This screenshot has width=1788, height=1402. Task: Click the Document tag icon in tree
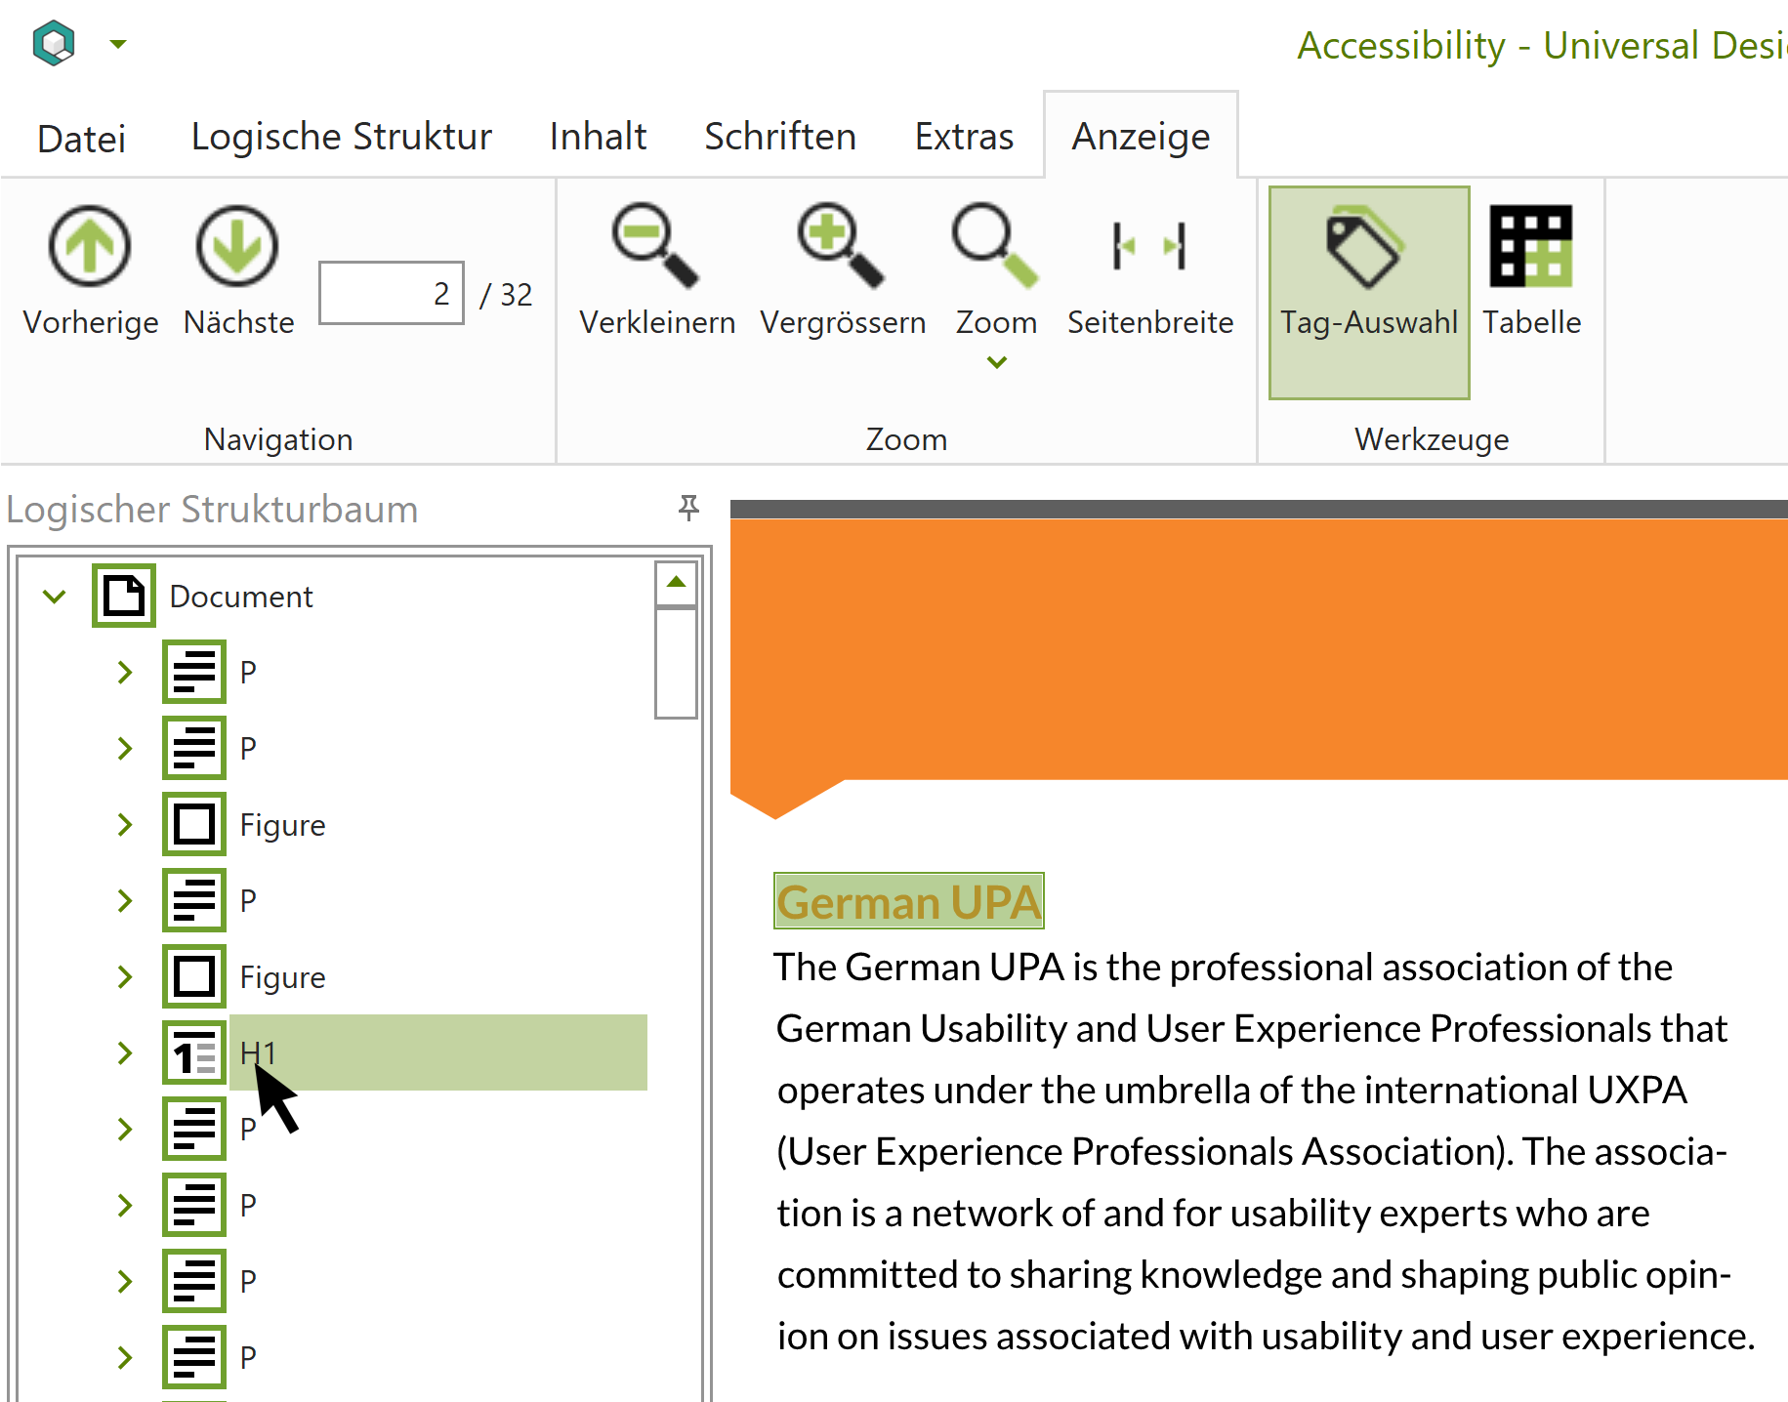coord(124,596)
